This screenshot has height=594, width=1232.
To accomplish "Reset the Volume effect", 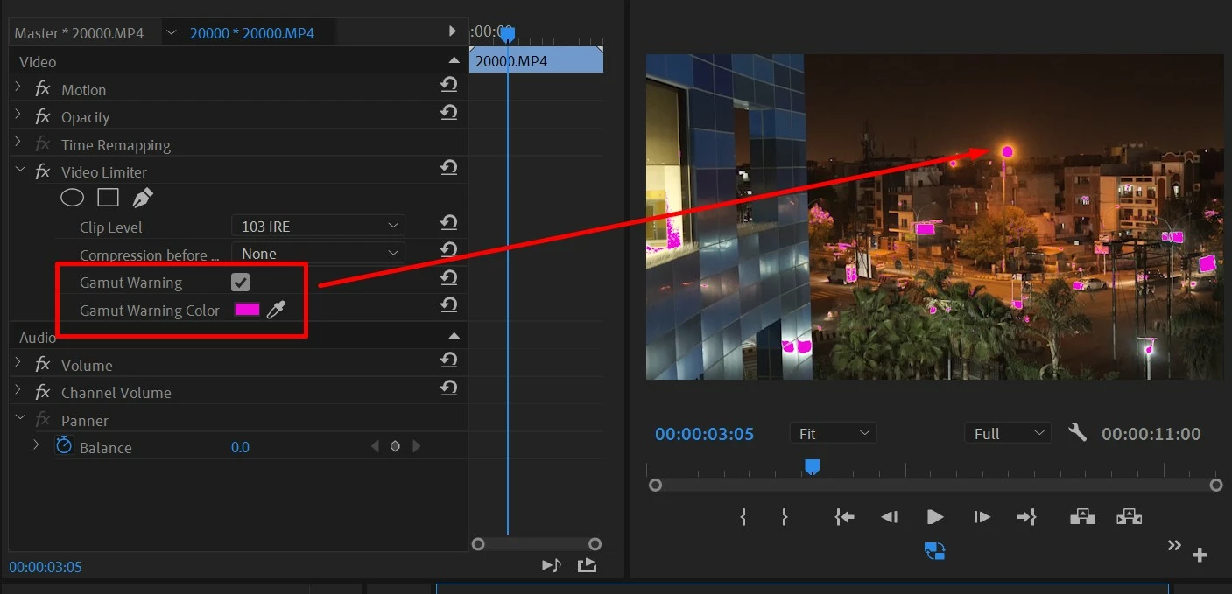I will click(x=448, y=360).
